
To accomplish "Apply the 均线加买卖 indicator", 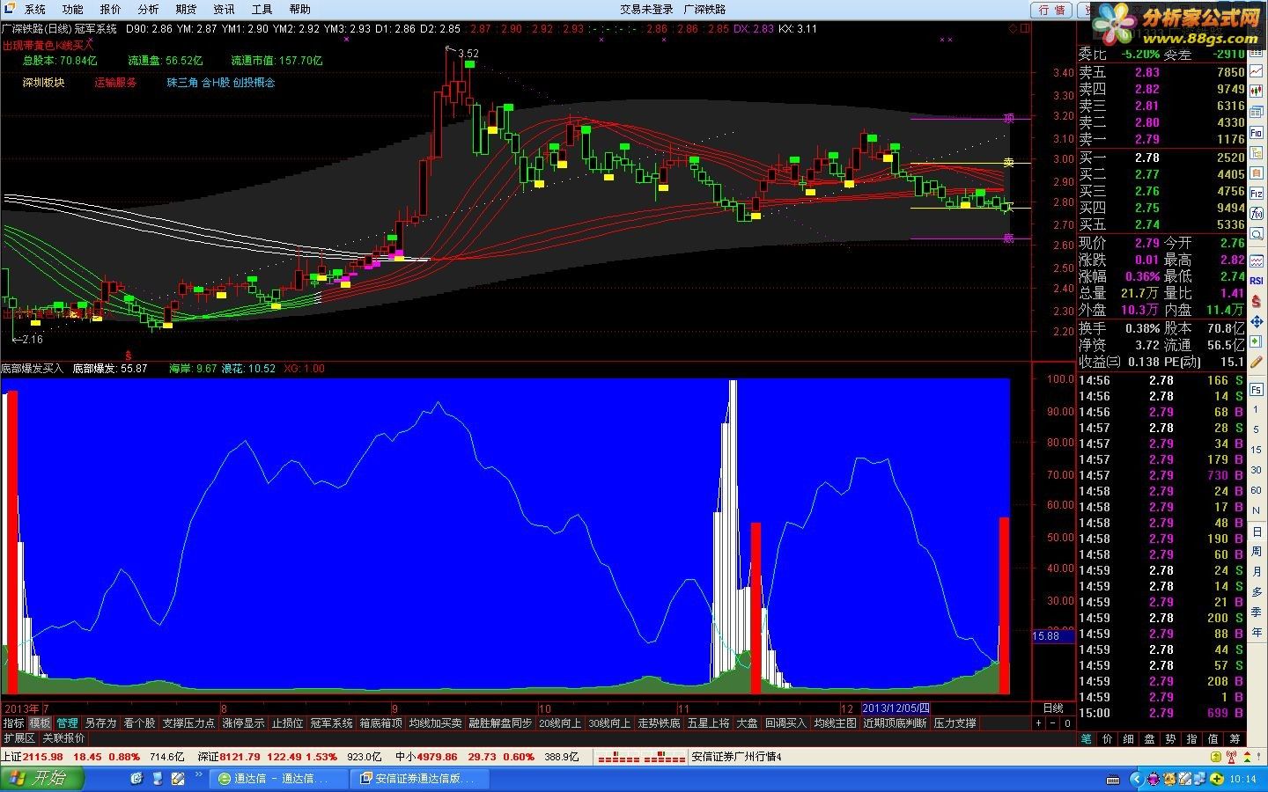I will [x=435, y=723].
